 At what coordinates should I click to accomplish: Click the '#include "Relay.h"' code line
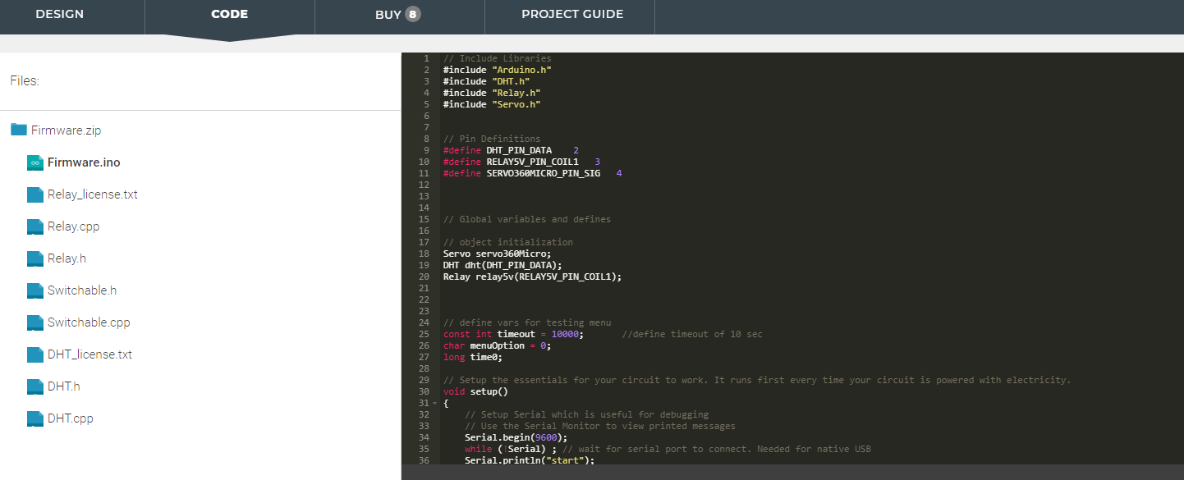492,93
